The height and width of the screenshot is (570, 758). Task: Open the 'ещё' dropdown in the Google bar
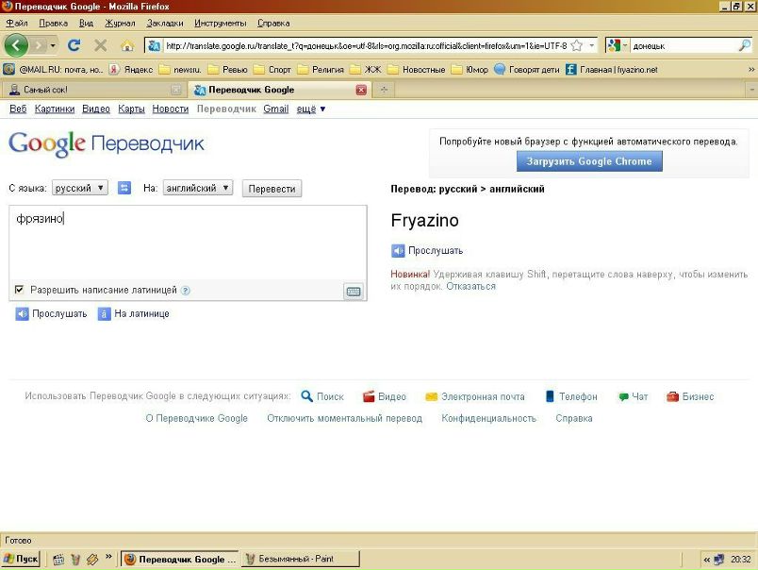tap(311, 109)
